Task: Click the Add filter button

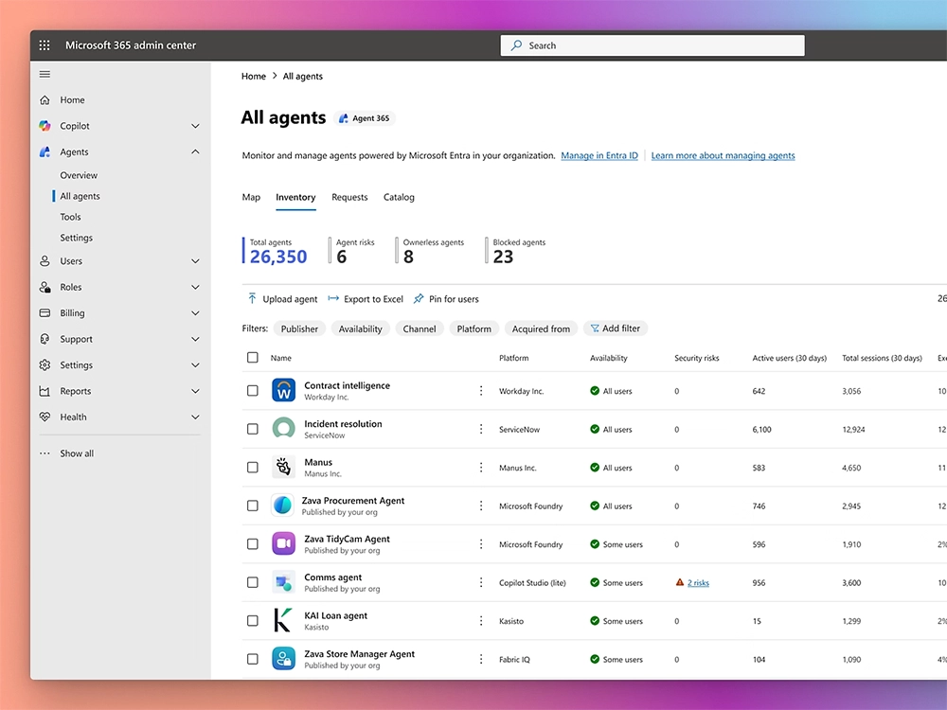Action: tap(615, 328)
